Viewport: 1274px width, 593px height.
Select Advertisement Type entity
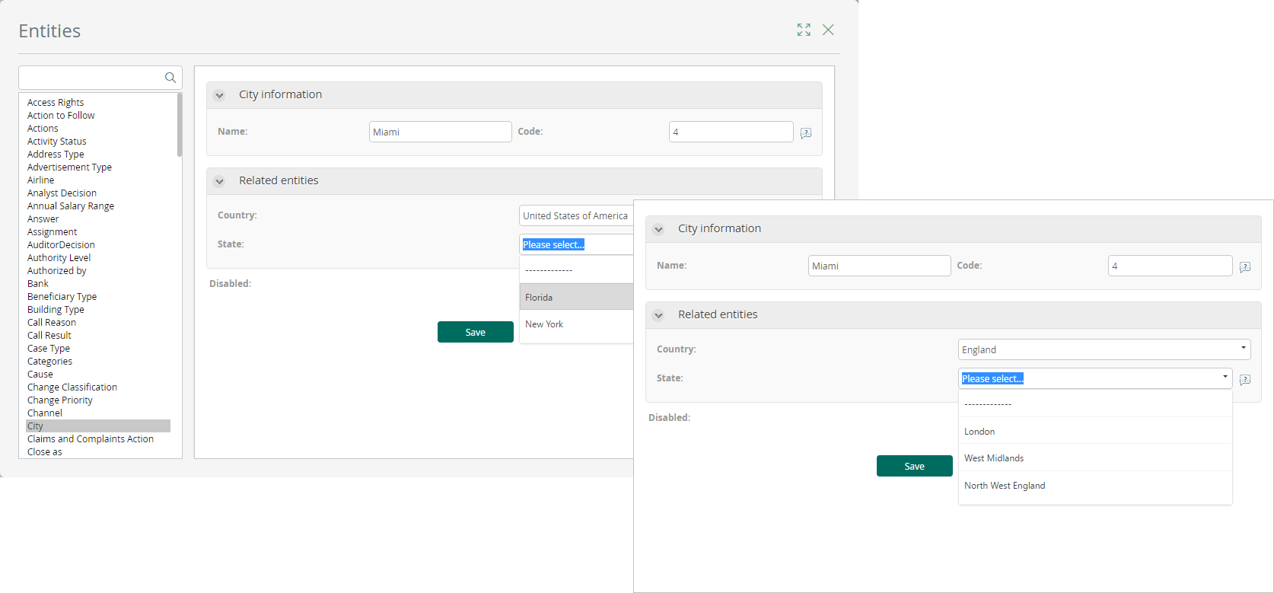point(69,167)
